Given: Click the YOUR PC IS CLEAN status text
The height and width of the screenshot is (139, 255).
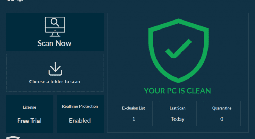Looking at the screenshot, I should (x=177, y=91).
